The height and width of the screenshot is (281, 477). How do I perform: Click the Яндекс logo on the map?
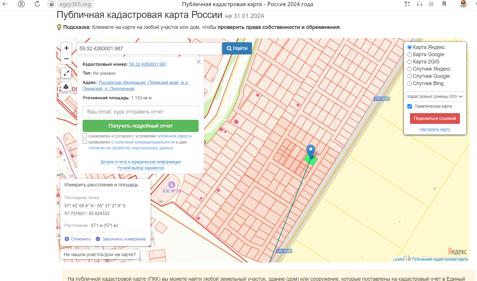[457, 251]
